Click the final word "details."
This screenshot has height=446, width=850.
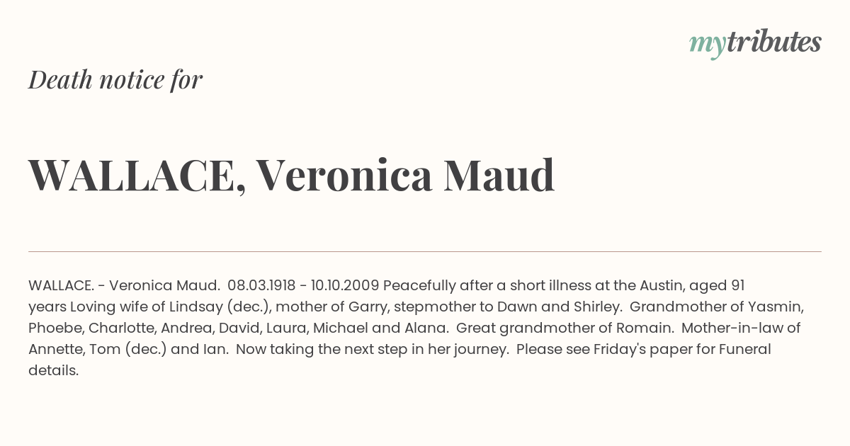[54, 370]
